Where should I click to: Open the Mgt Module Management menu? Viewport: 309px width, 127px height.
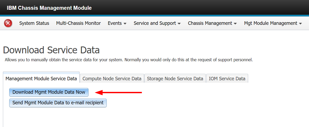pos(273,23)
